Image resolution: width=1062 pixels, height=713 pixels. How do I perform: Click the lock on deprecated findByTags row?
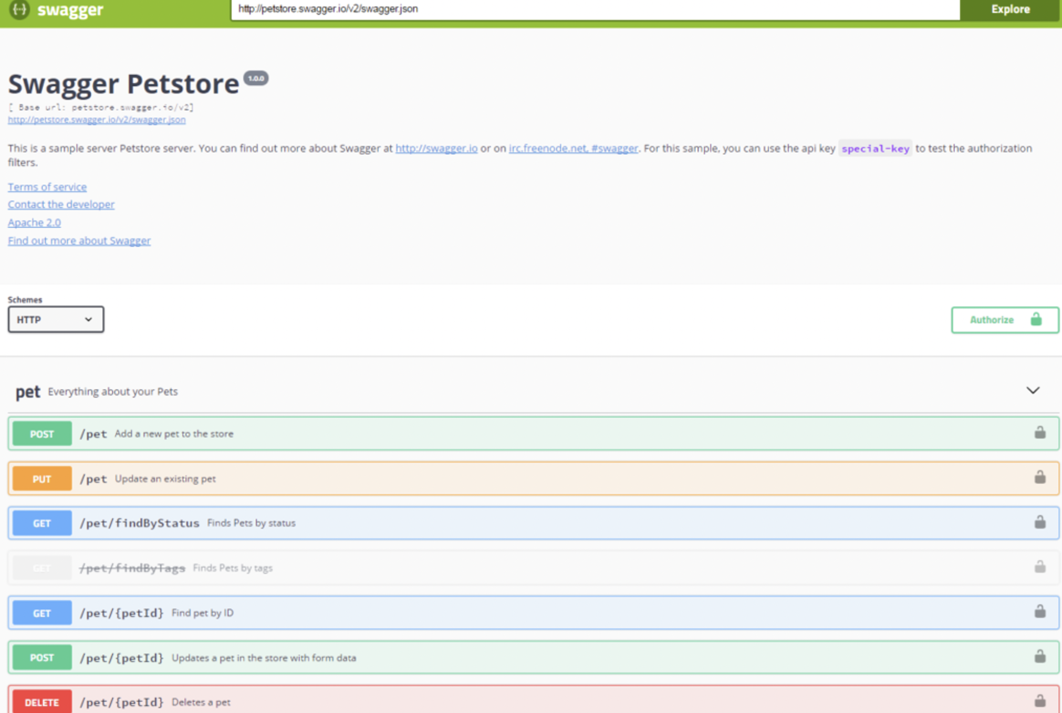1039,567
